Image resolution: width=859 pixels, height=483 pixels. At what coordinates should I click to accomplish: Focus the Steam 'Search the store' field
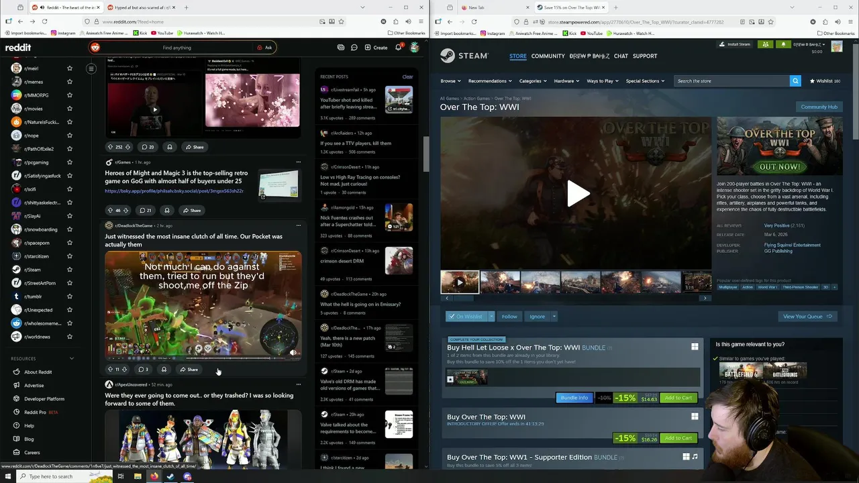(732, 81)
